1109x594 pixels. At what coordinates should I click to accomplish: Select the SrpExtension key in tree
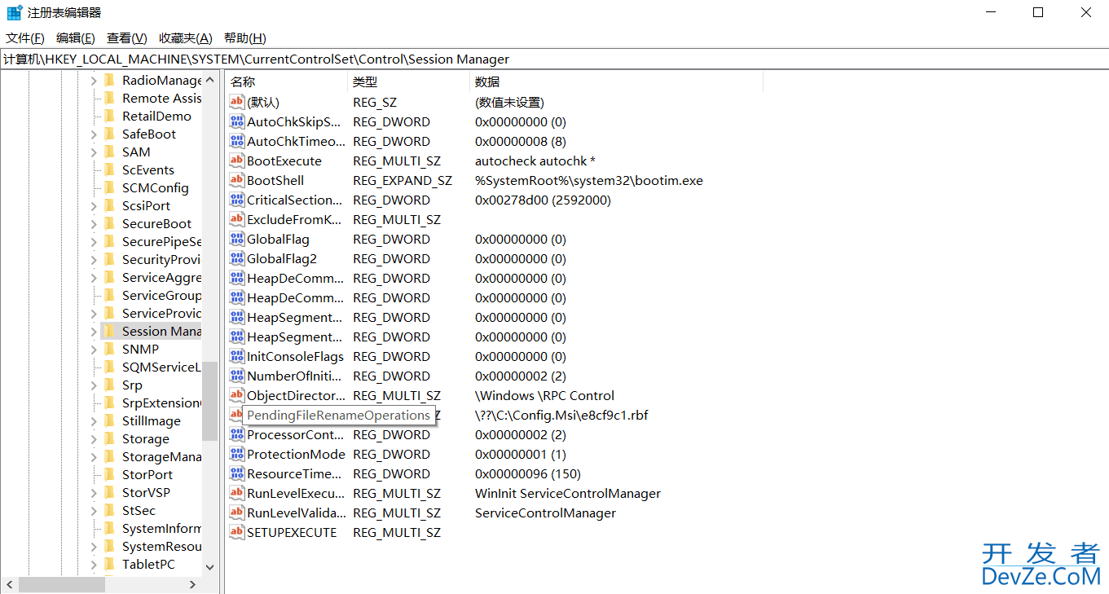pos(161,403)
